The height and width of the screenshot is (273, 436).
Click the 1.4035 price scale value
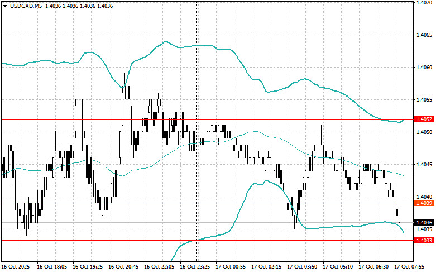tap(424, 229)
